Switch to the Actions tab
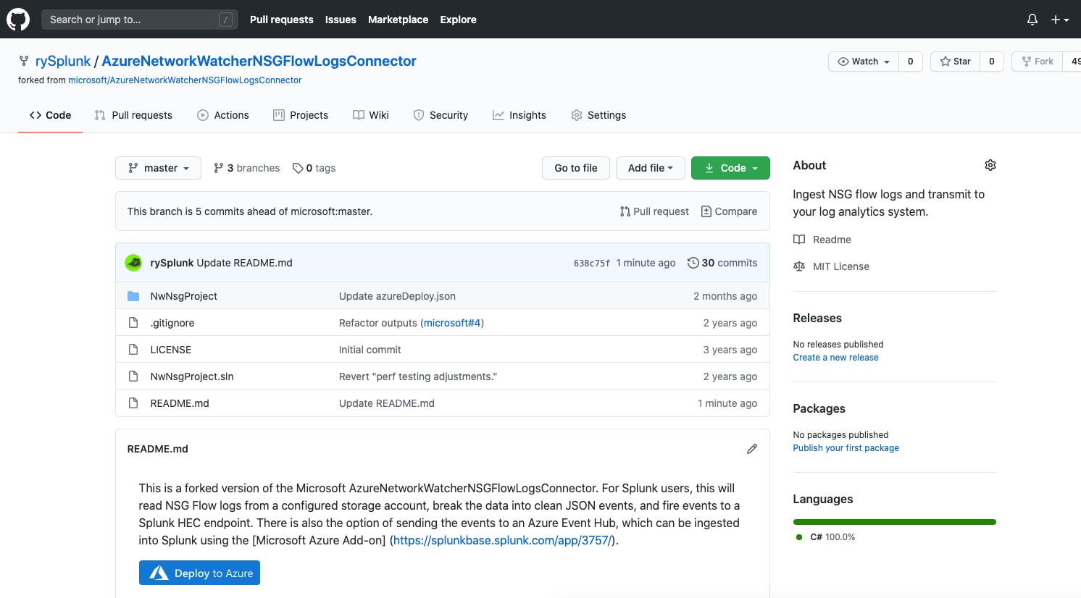The width and height of the screenshot is (1081, 598). pyautogui.click(x=223, y=115)
